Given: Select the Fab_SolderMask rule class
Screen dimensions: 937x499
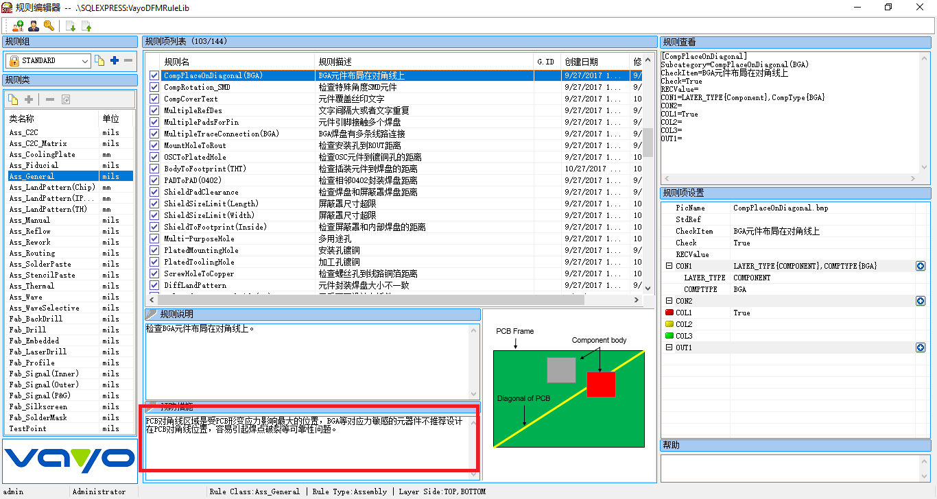Looking at the screenshot, I should 38,417.
